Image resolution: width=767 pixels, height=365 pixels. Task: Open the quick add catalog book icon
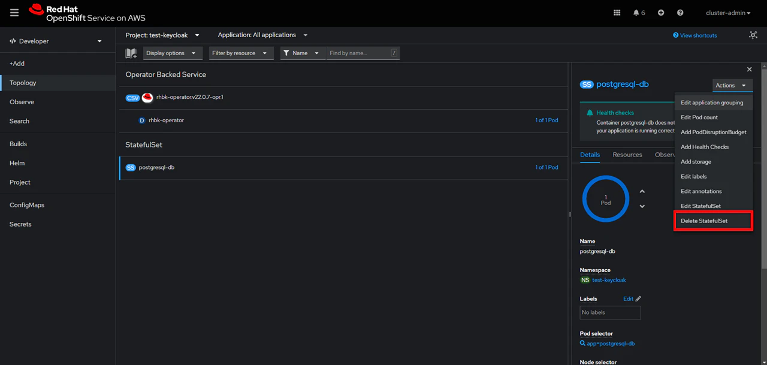tap(131, 53)
